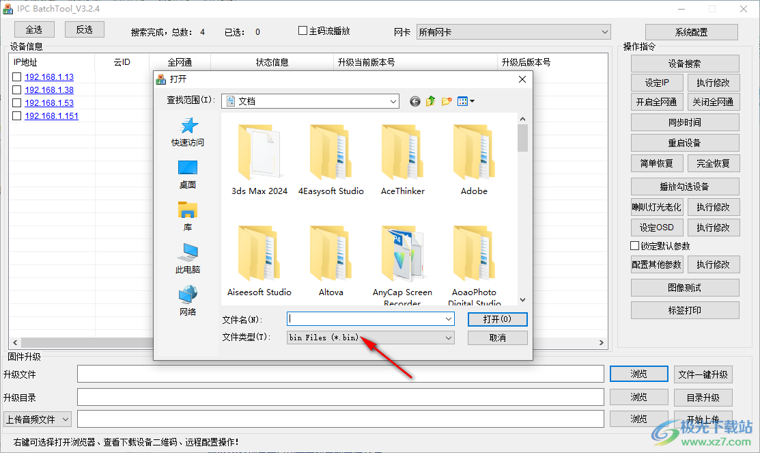The width and height of the screenshot is (760, 453).
Task: Go up one folder level in the Open dialog
Action: coord(430,100)
